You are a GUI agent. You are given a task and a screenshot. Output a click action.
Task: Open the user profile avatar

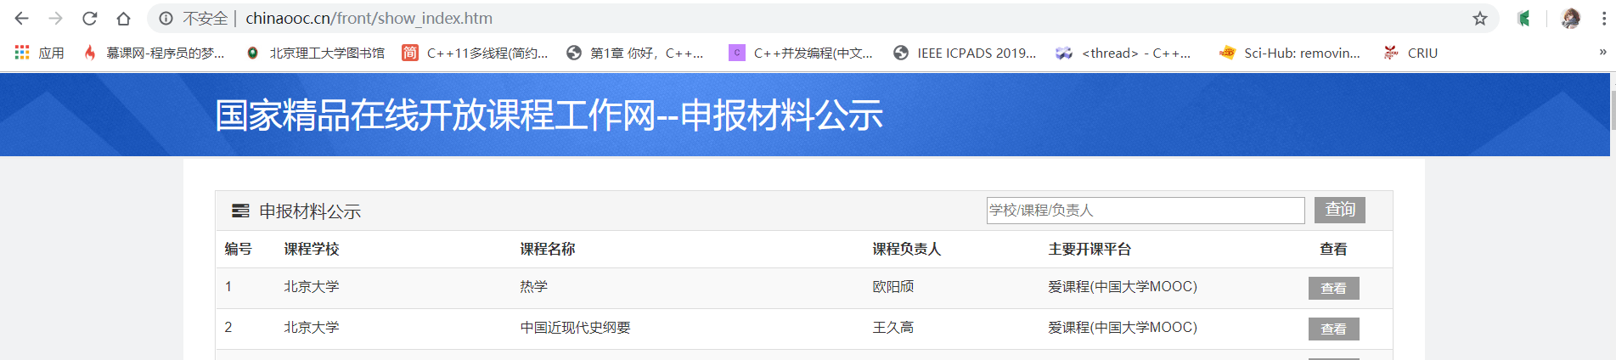click(1571, 18)
